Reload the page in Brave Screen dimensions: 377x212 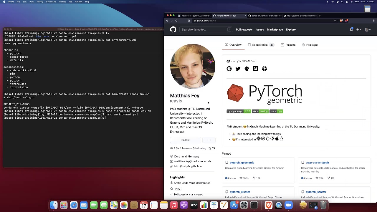pyautogui.click(x=176, y=21)
